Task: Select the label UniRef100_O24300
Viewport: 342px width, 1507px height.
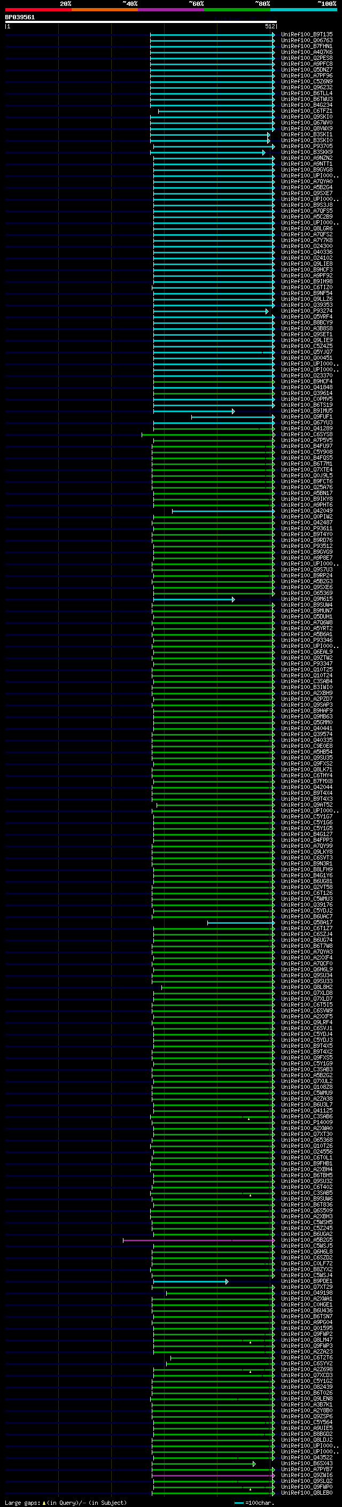Action: 307,246
